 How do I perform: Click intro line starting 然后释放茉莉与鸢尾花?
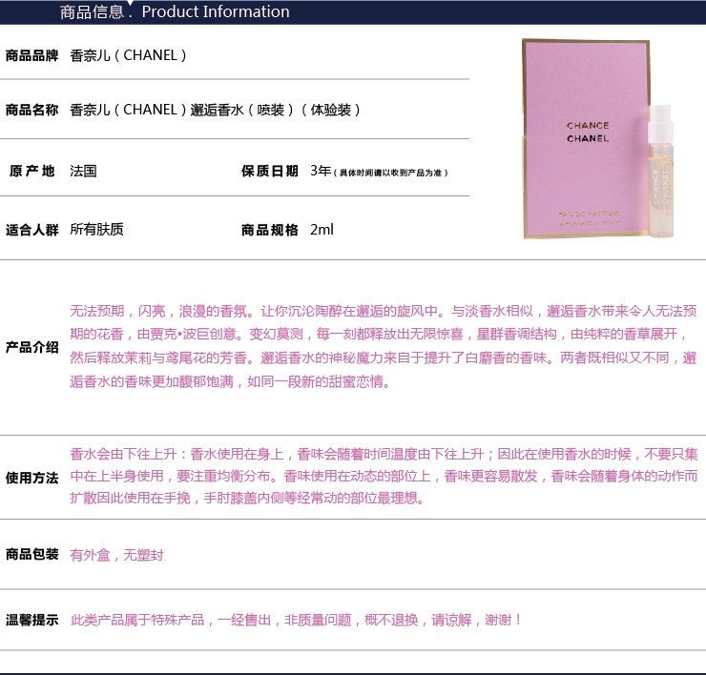[384, 358]
